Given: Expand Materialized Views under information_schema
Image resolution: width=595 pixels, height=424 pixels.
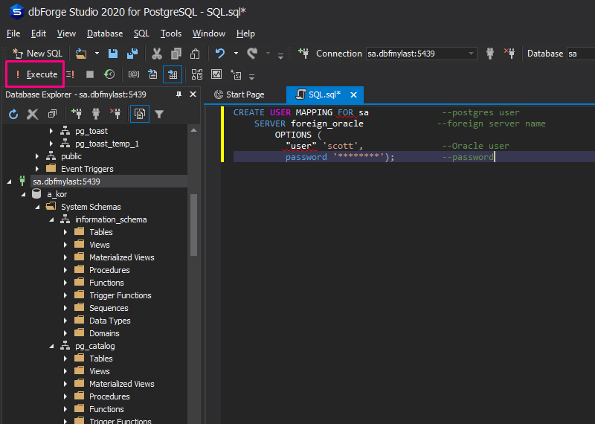Looking at the screenshot, I should (x=65, y=257).
